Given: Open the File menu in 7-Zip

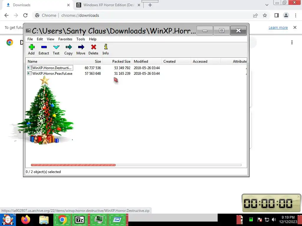Looking at the screenshot, I should (x=30, y=39).
